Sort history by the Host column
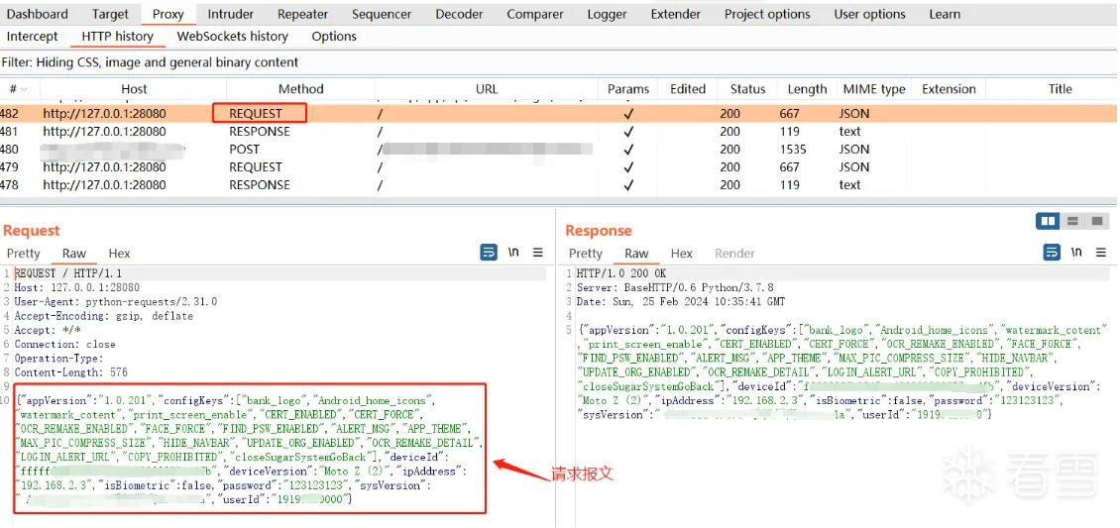 [134, 89]
